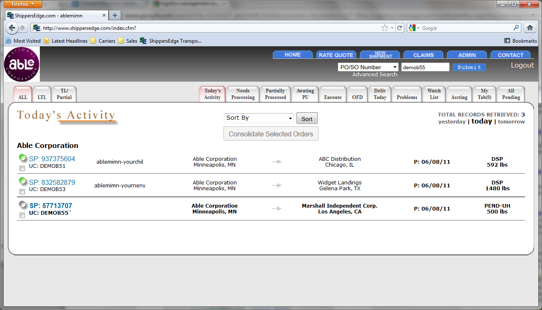Switch to Needs Processing tab

tap(243, 94)
